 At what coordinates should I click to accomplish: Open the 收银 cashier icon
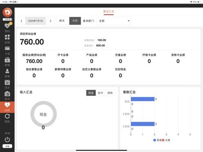[x=7, y=37]
